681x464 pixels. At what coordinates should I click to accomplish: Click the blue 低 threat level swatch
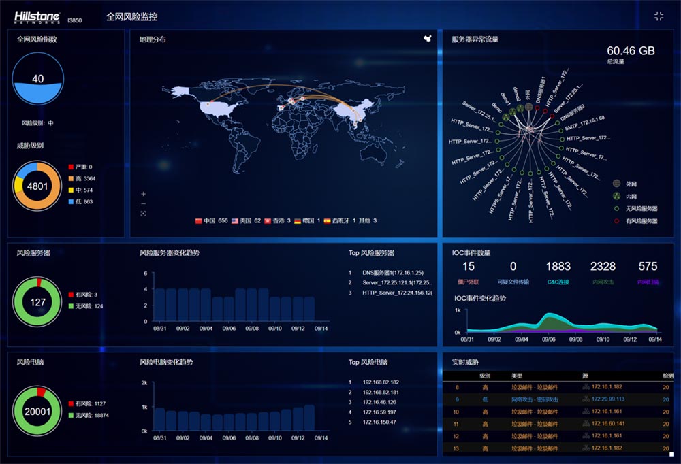(x=71, y=201)
